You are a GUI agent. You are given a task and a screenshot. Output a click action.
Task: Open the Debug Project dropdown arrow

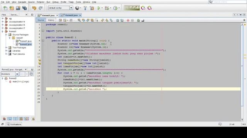pos(110,8)
